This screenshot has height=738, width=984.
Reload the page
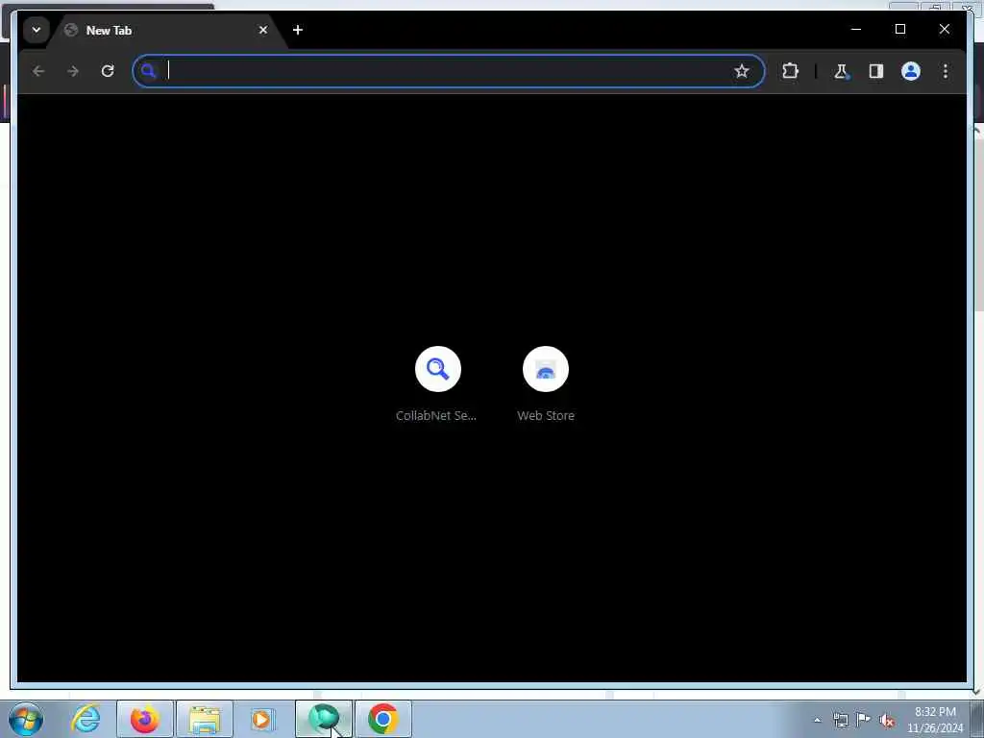[108, 71]
